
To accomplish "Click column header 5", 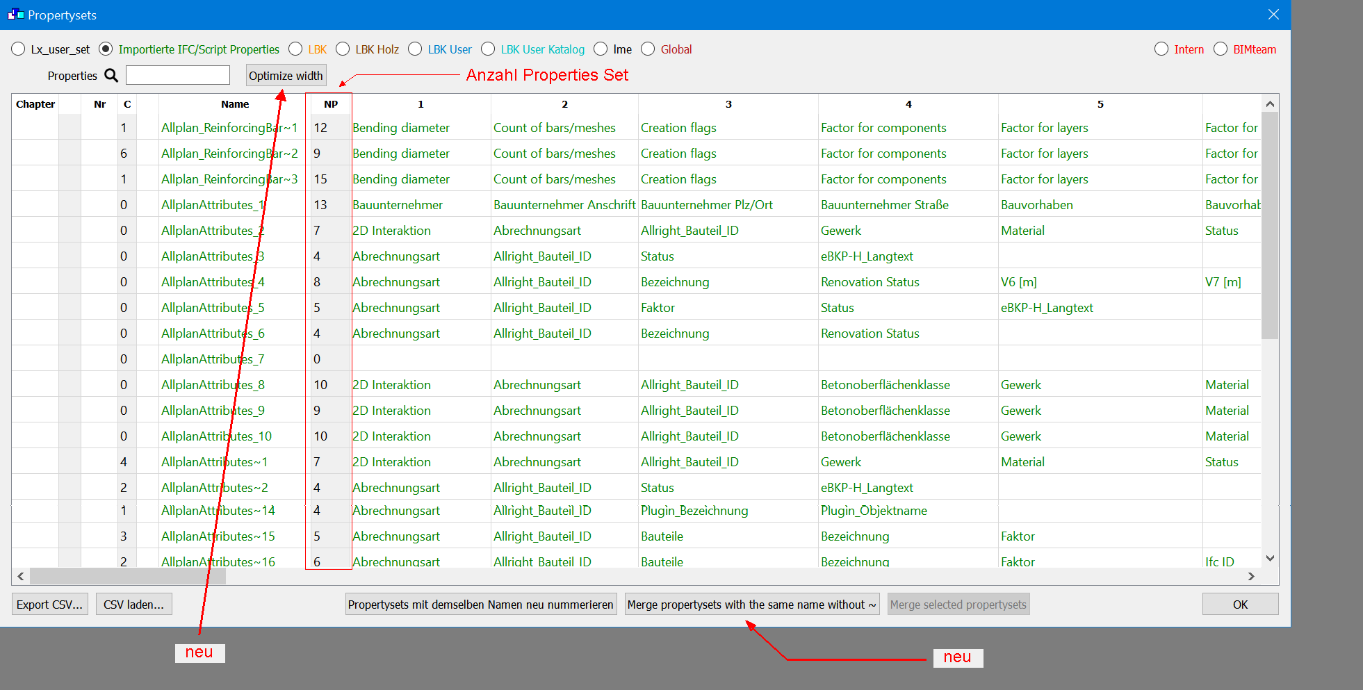I will pos(1100,104).
